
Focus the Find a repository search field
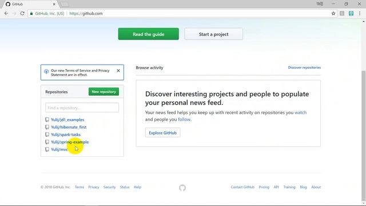point(82,108)
